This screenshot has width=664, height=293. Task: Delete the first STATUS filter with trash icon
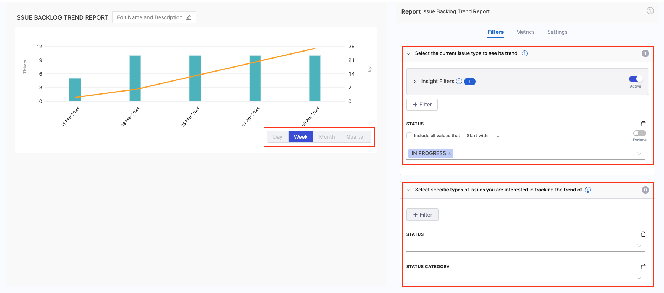click(x=643, y=124)
